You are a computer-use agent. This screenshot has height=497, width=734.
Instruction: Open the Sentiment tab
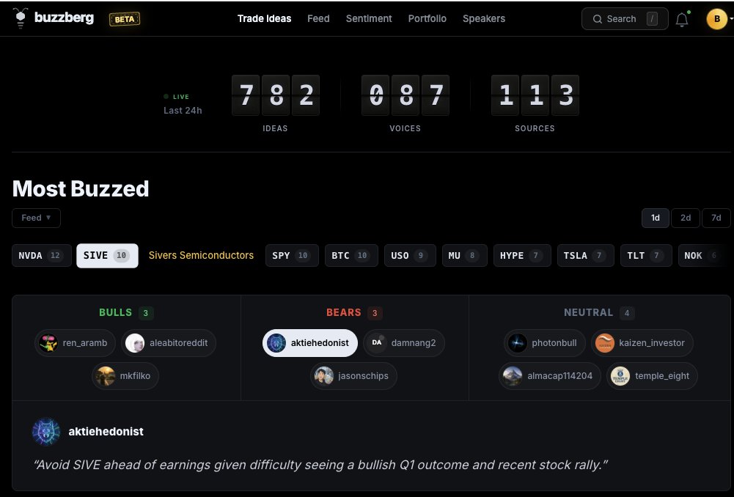click(369, 19)
